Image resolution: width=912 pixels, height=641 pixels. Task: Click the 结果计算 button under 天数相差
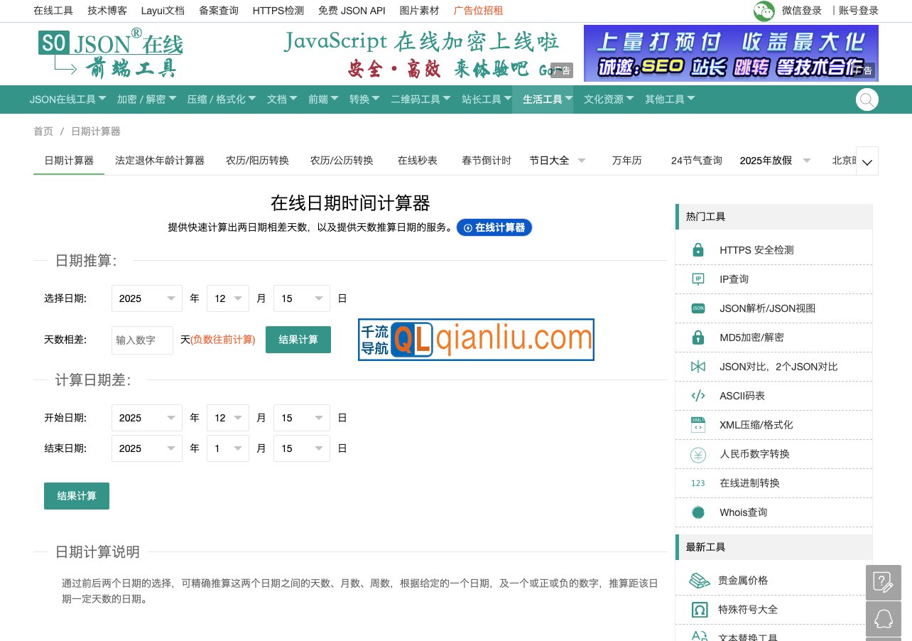[x=298, y=340]
